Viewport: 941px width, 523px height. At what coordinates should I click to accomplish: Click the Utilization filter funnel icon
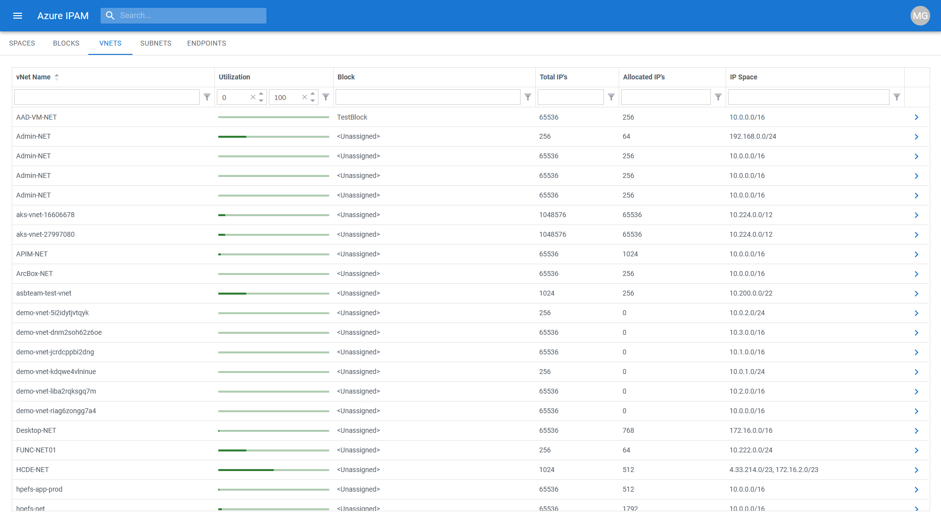tap(326, 97)
